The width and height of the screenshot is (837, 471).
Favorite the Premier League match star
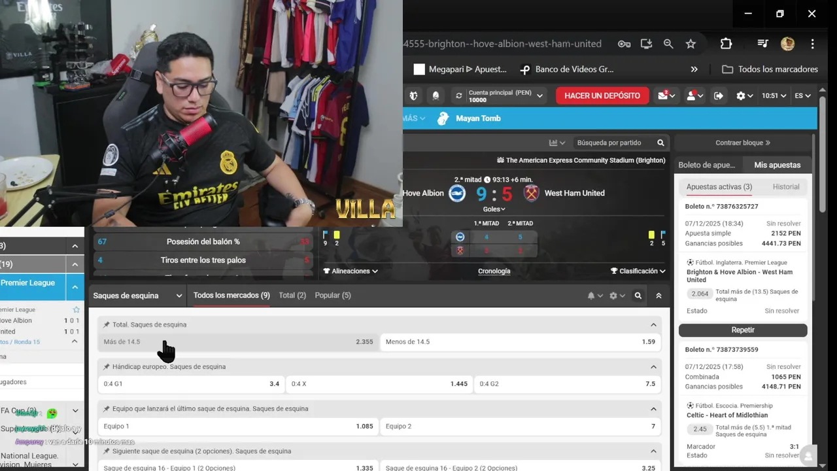(x=77, y=309)
